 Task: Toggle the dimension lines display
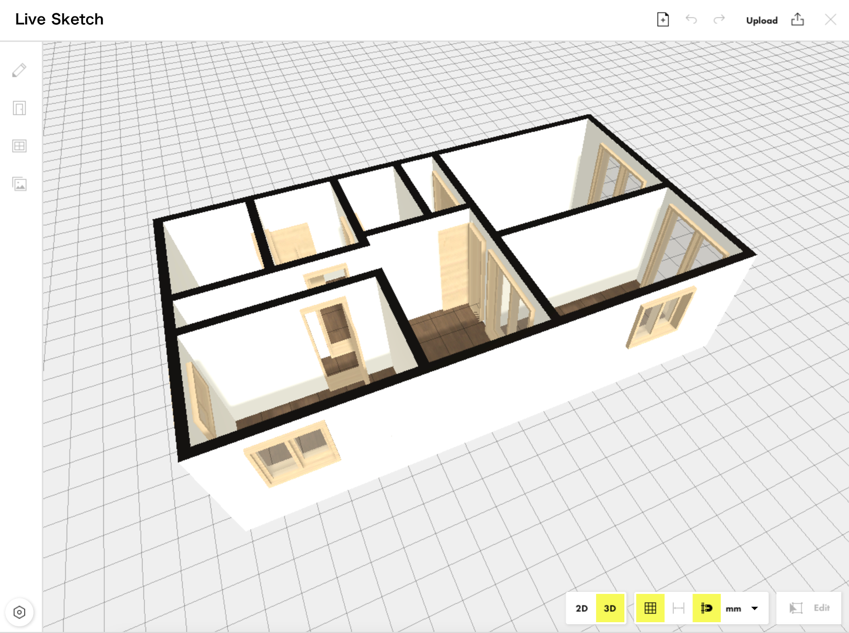click(678, 608)
